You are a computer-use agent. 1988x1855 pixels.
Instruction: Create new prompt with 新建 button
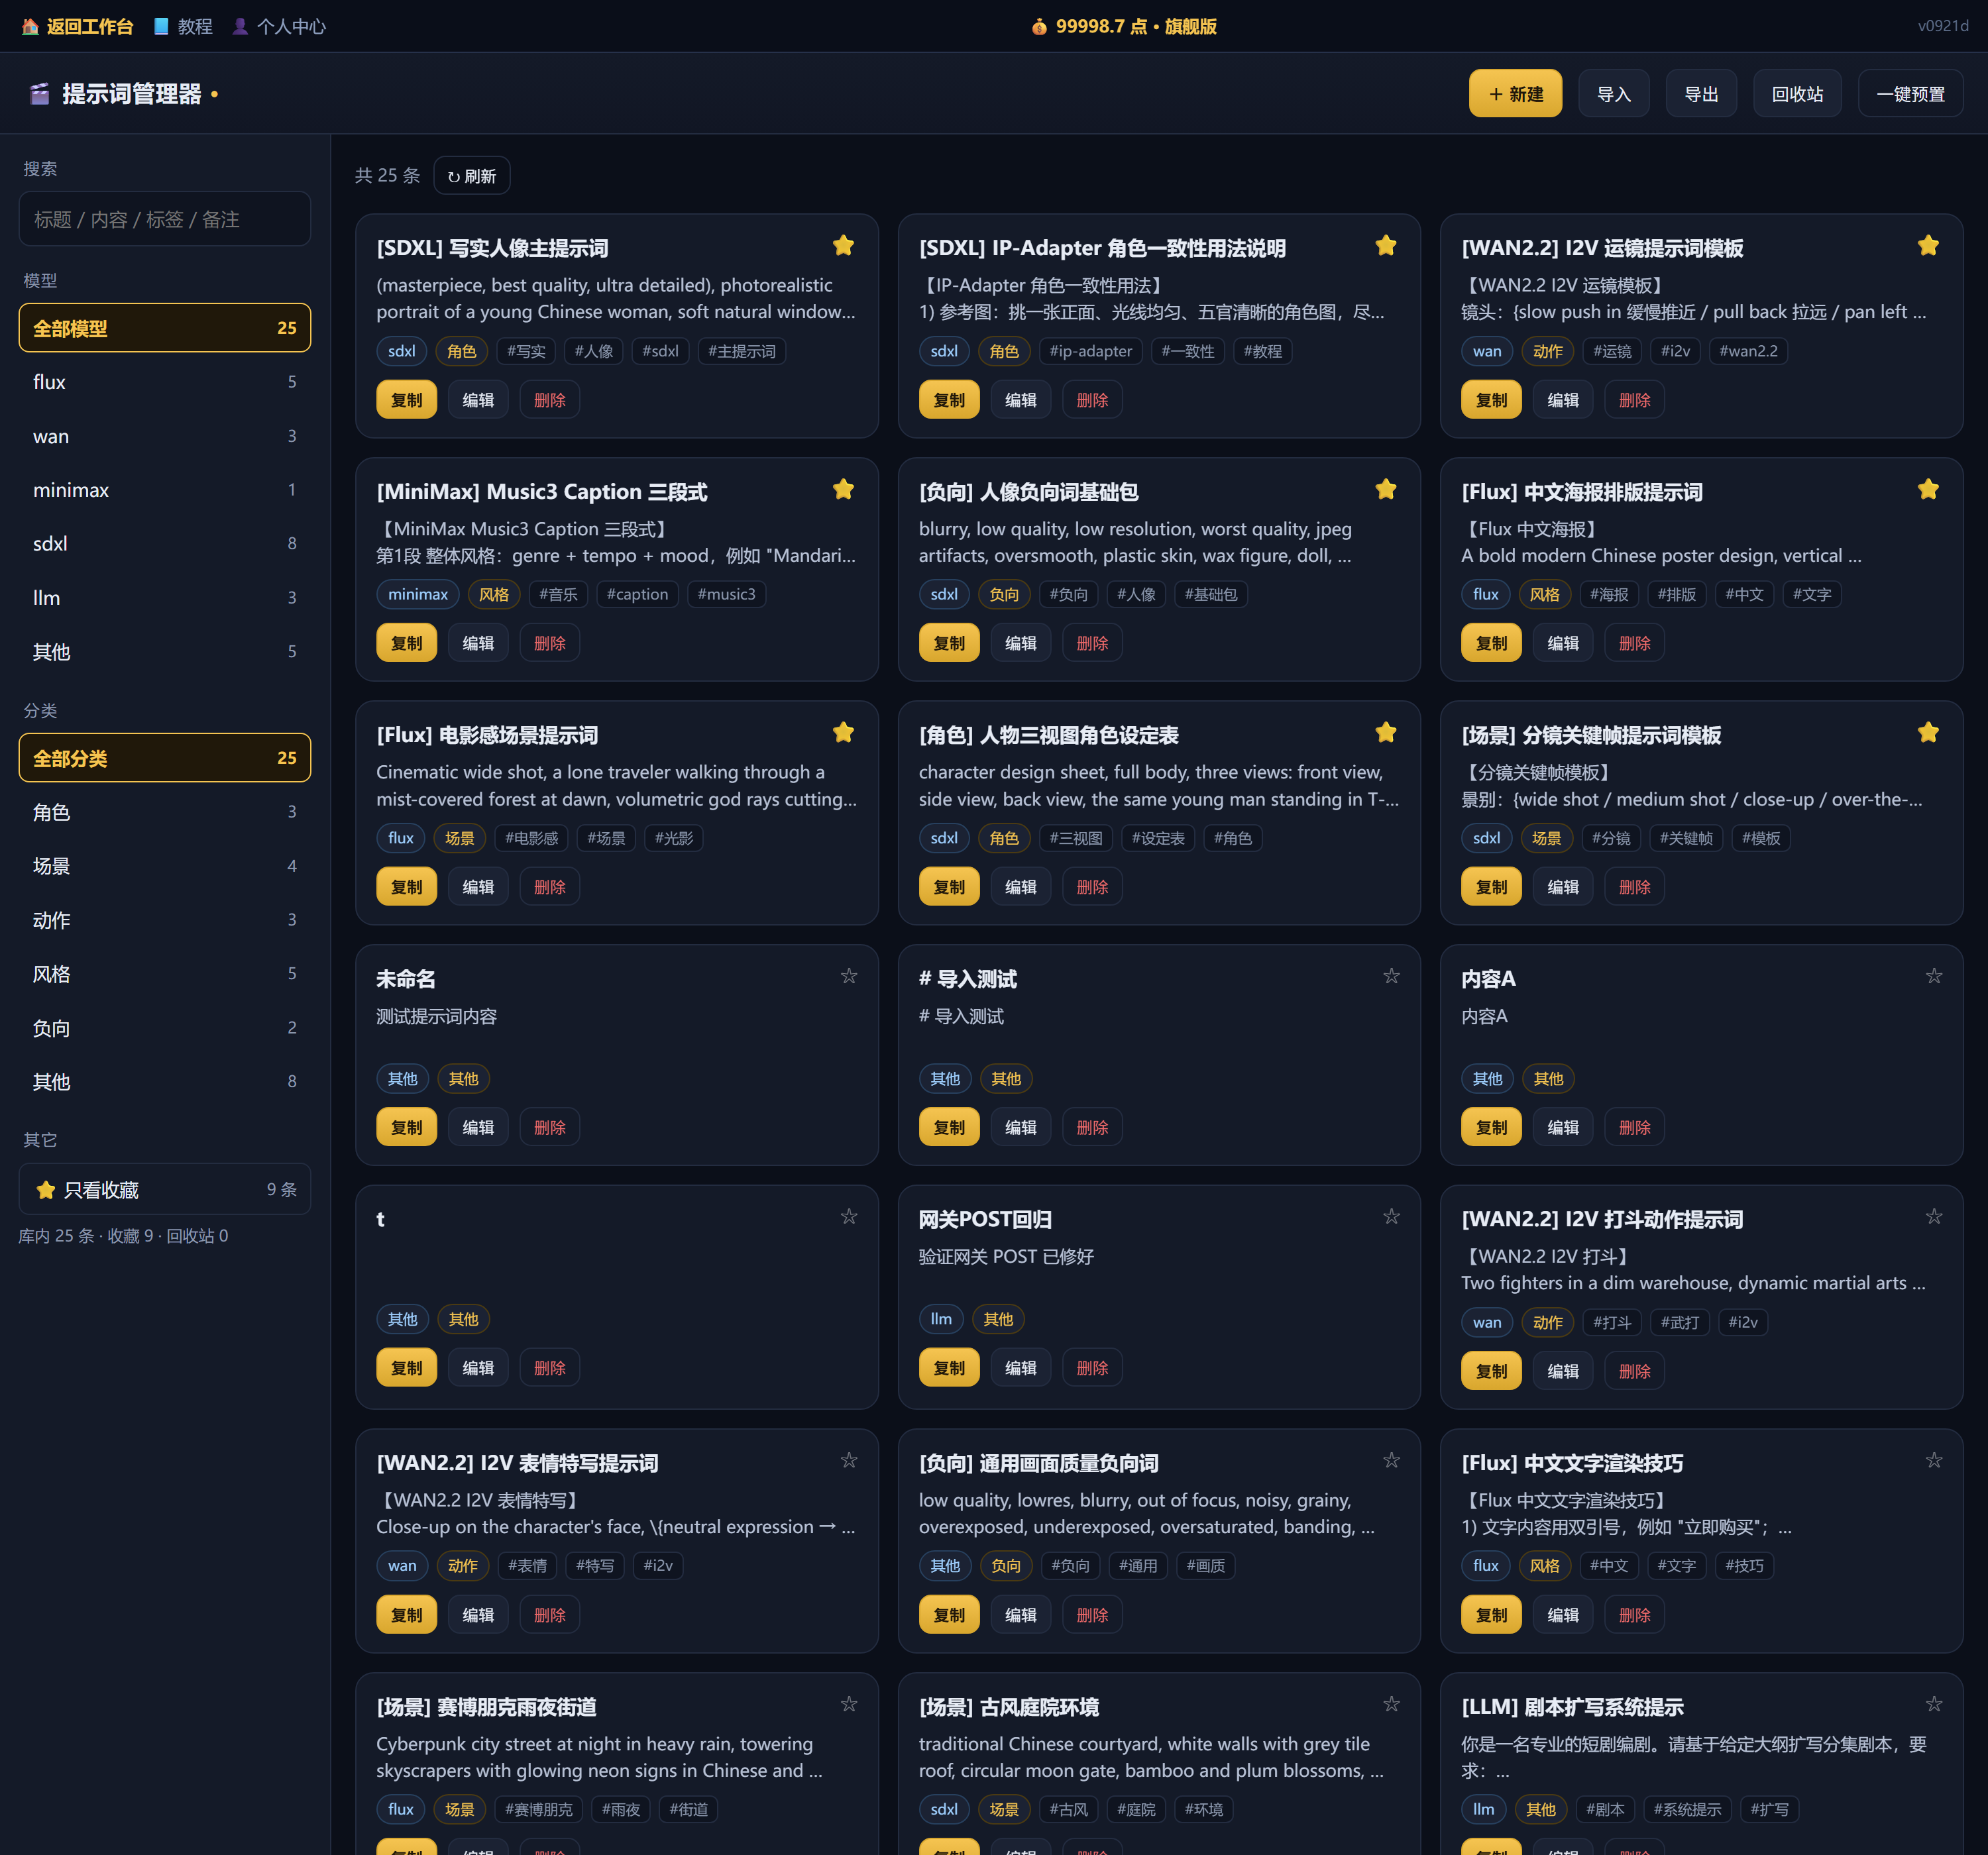point(1515,94)
